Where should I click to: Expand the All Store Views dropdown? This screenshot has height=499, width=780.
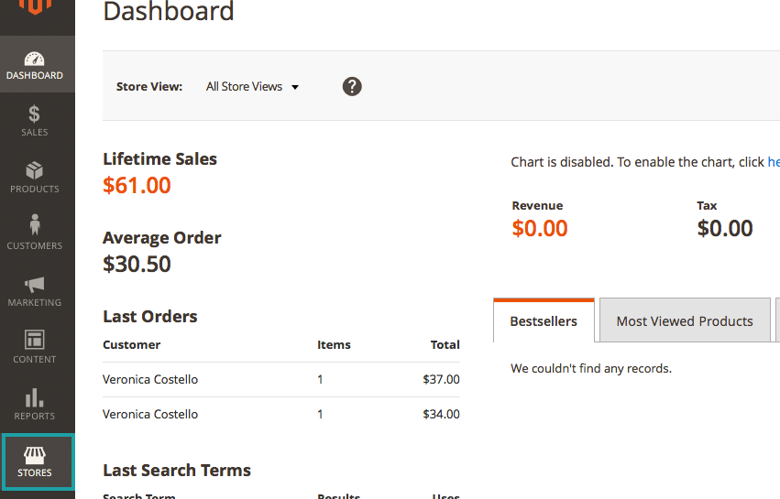pos(253,87)
